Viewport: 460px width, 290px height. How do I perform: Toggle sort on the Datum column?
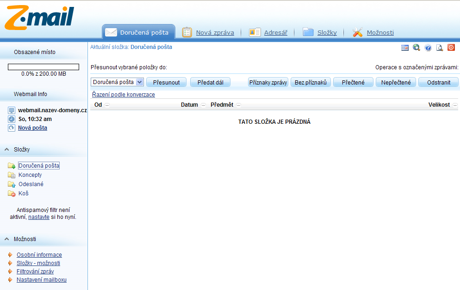pyautogui.click(x=203, y=105)
